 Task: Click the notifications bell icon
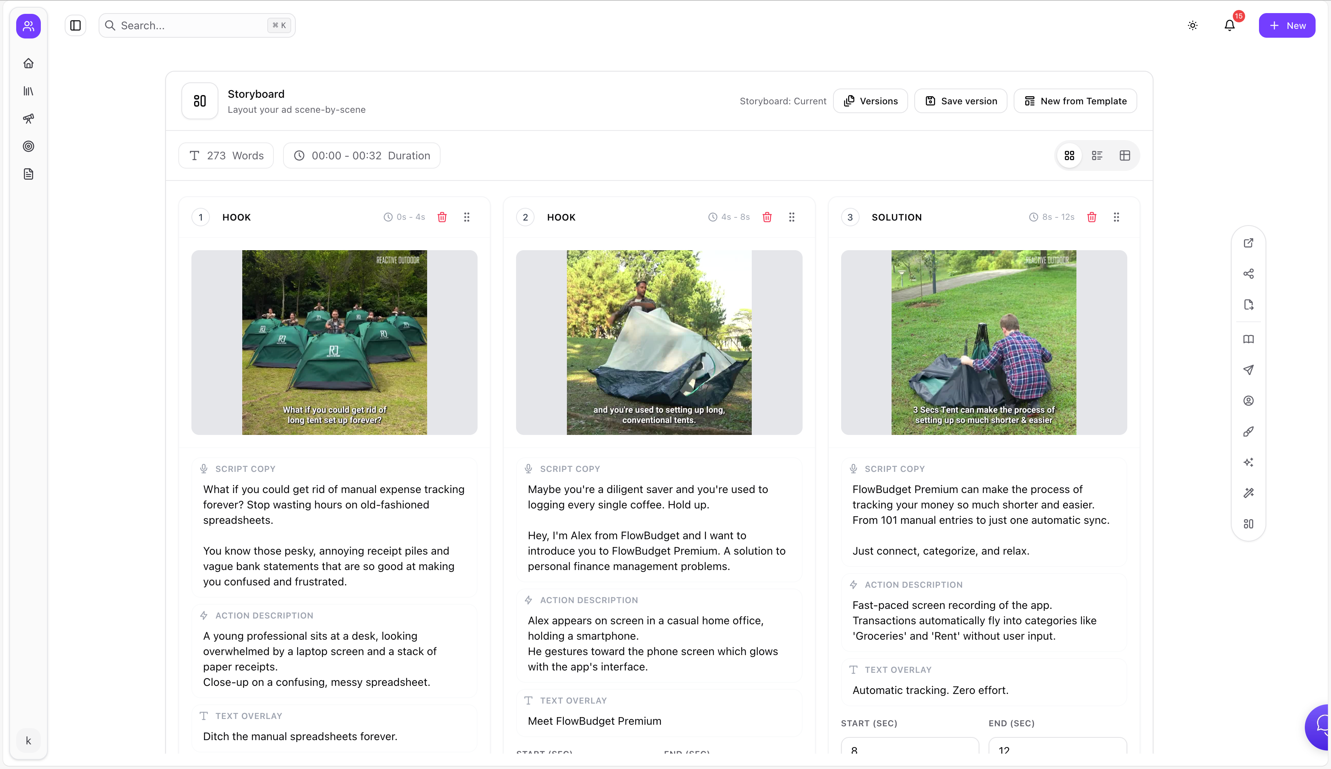pos(1229,25)
